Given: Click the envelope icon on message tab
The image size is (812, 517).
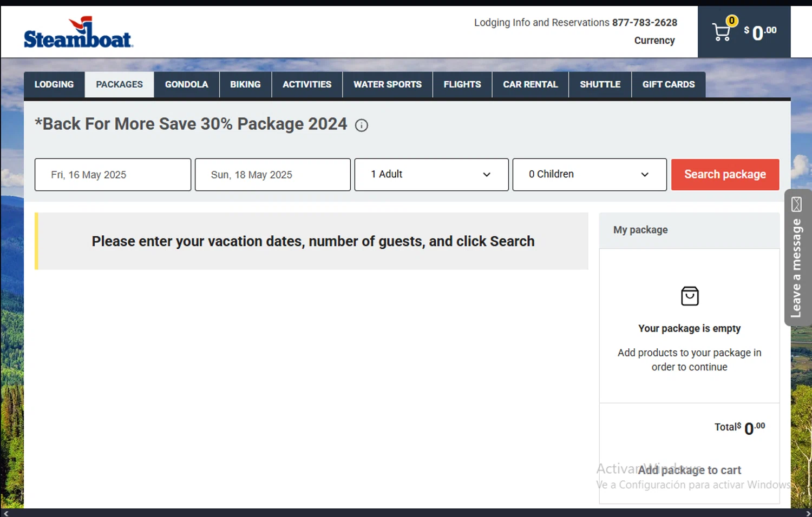Looking at the screenshot, I should point(796,204).
